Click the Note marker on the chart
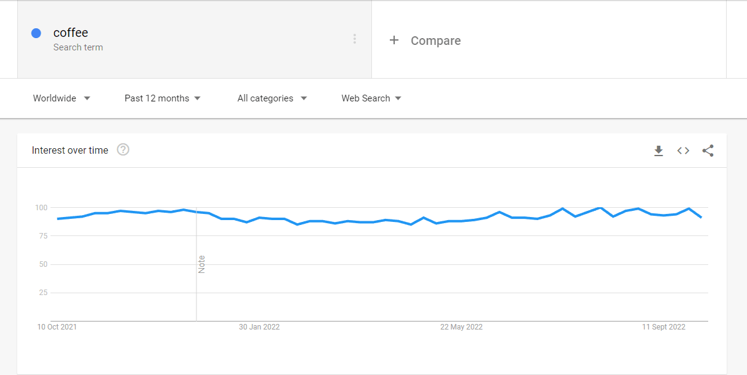 point(201,264)
